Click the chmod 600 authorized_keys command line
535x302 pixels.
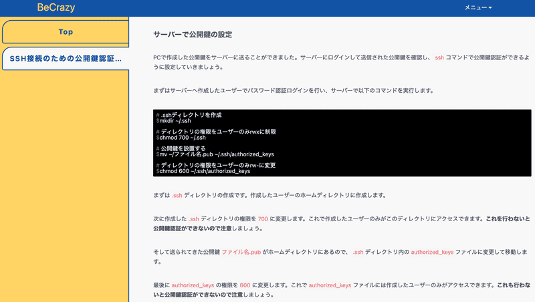click(x=203, y=171)
